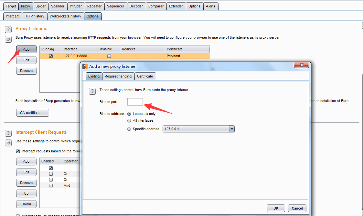The width and height of the screenshot is (363, 216).
Task: Select Loopback only radio option
Action: 129,114
